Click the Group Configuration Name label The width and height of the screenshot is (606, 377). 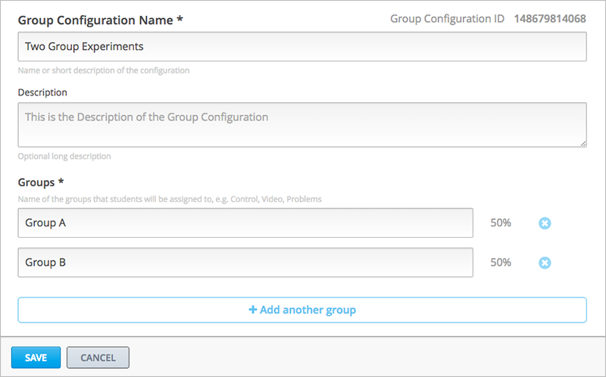coord(100,19)
